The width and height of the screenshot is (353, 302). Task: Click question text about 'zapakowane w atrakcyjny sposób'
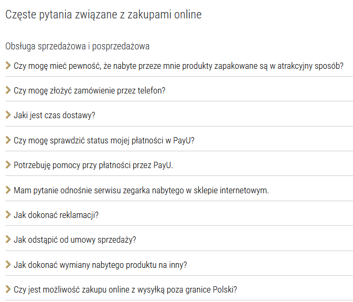(x=178, y=66)
